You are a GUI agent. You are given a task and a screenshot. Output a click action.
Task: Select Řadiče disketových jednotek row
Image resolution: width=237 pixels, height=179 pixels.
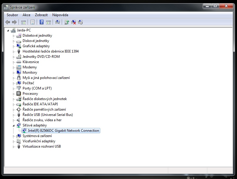pyautogui.click(x=45, y=99)
